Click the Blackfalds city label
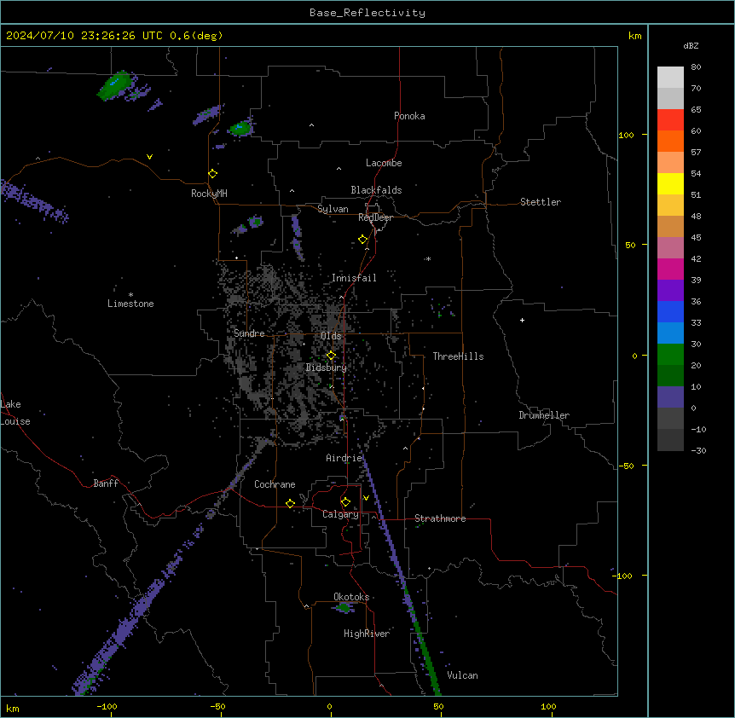 [x=376, y=190]
